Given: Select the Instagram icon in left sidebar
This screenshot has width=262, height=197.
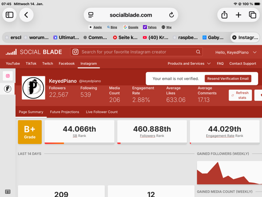Looking at the screenshot, I should point(8,76).
